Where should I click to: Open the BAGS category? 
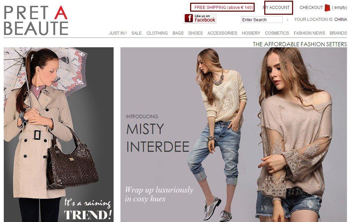click(178, 33)
